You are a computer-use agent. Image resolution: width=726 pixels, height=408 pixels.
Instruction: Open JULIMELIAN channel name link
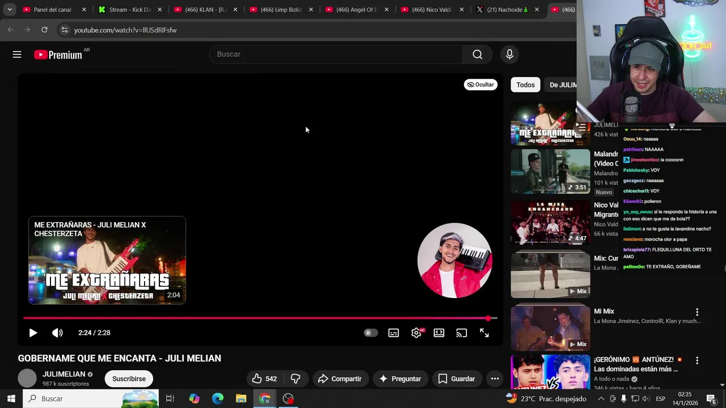pyautogui.click(x=64, y=374)
